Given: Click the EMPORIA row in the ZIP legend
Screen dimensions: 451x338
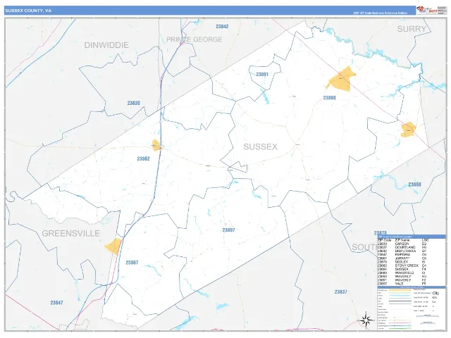Looking at the screenshot, I should [x=402, y=255].
